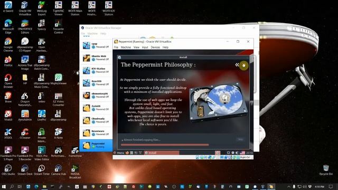Select the Ubuntu-Web VM in the list
Screen dimensions: 338x190
pos(96,58)
